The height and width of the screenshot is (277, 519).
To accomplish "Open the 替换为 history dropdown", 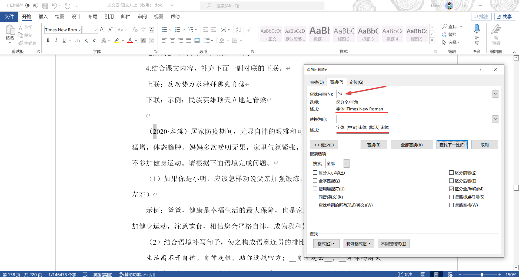I will click(x=495, y=119).
